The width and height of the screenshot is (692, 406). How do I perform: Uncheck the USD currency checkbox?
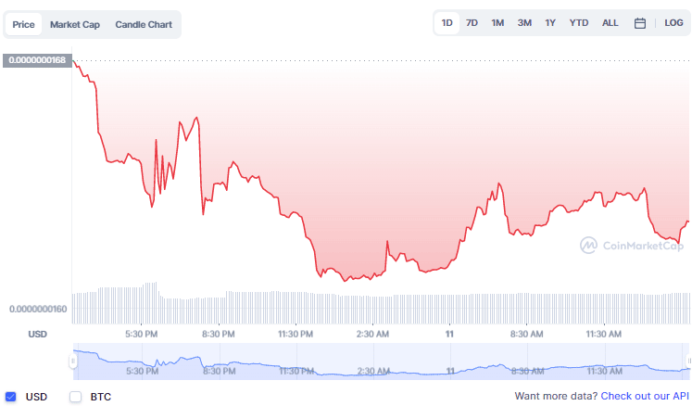click(x=11, y=397)
